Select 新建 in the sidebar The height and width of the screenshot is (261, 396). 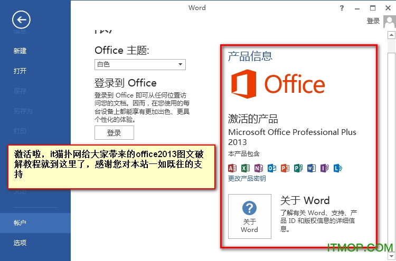pos(20,51)
